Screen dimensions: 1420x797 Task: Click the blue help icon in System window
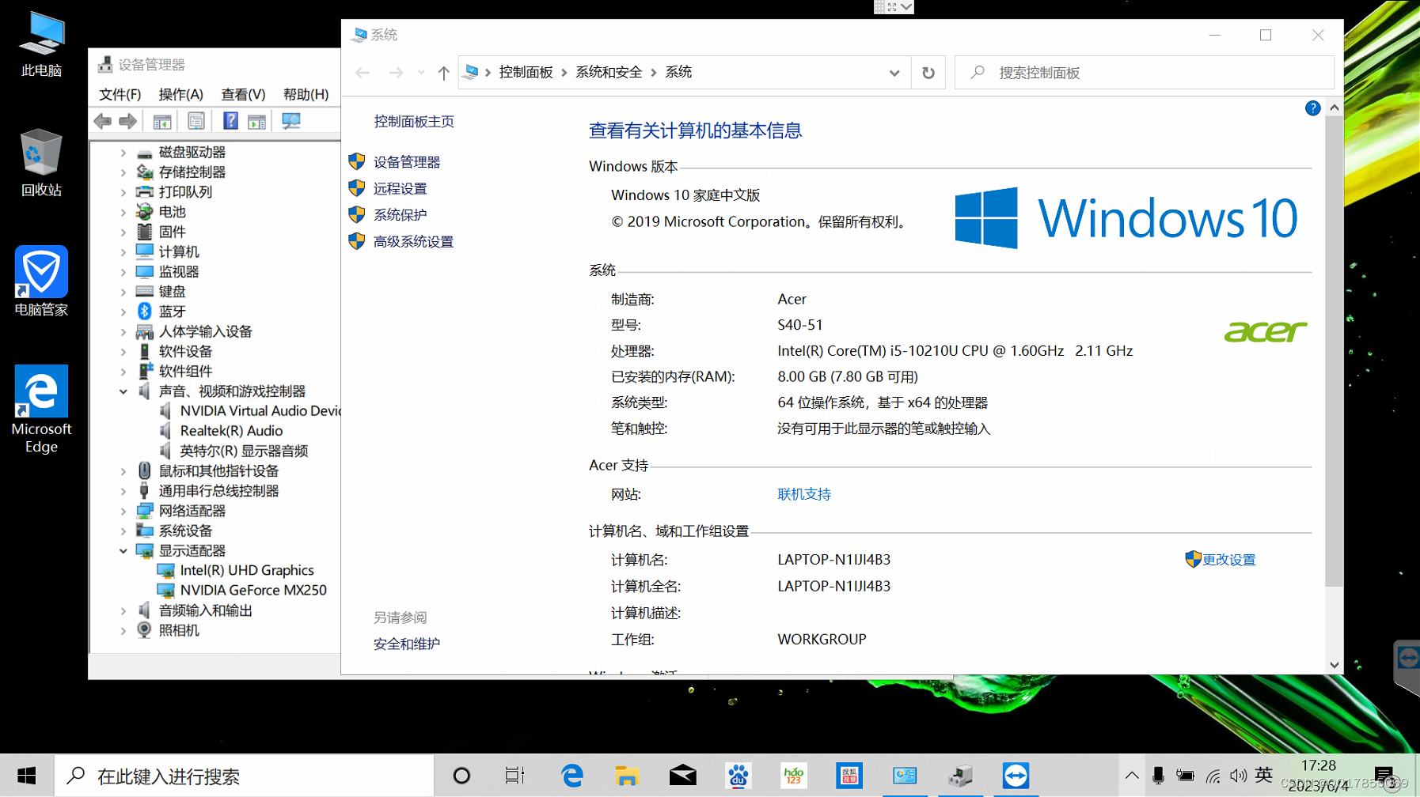tap(1312, 108)
